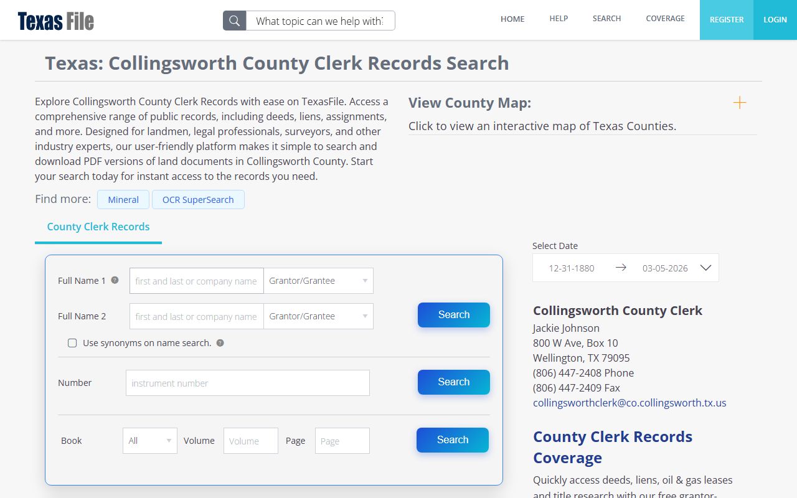797x498 pixels.
Task: Click the LOGIN button
Action: [775, 20]
